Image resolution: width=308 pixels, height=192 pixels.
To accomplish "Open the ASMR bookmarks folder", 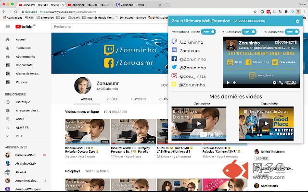I will (74, 18).
